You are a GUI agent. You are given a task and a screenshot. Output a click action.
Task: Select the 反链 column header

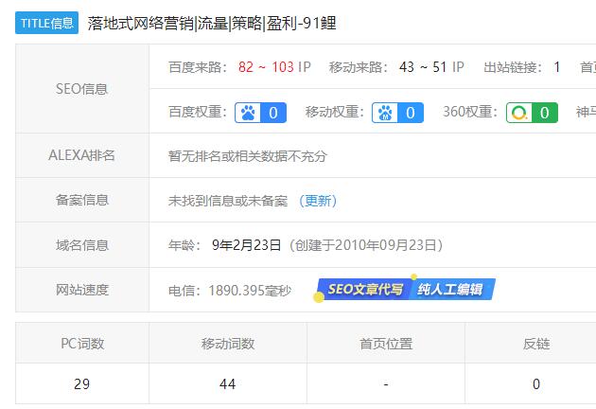pos(535,344)
